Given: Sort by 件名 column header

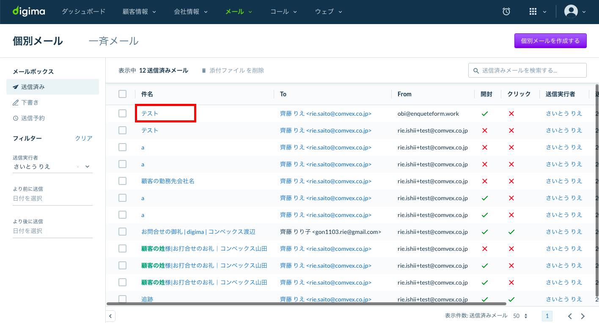Looking at the screenshot, I should [147, 94].
